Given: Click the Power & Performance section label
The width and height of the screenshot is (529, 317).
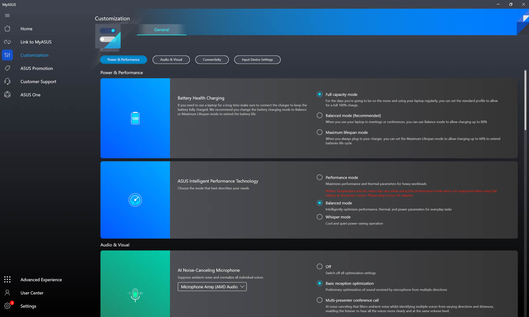Looking at the screenshot, I should 122,73.
